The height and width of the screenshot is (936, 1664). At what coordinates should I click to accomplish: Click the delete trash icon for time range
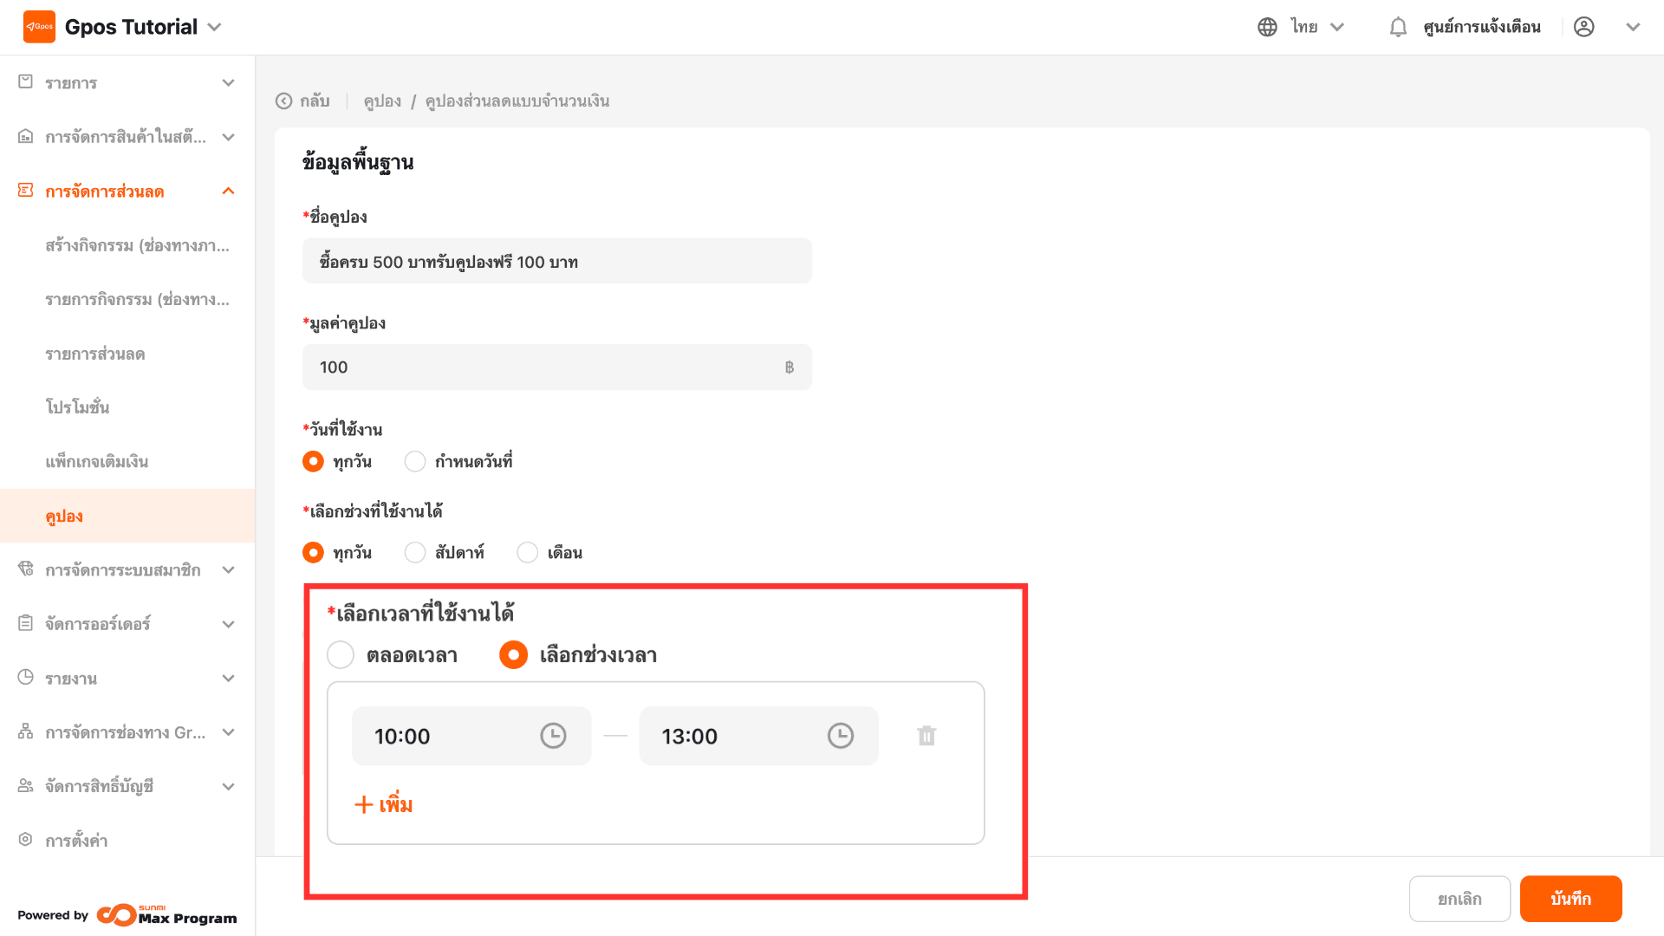click(x=926, y=736)
